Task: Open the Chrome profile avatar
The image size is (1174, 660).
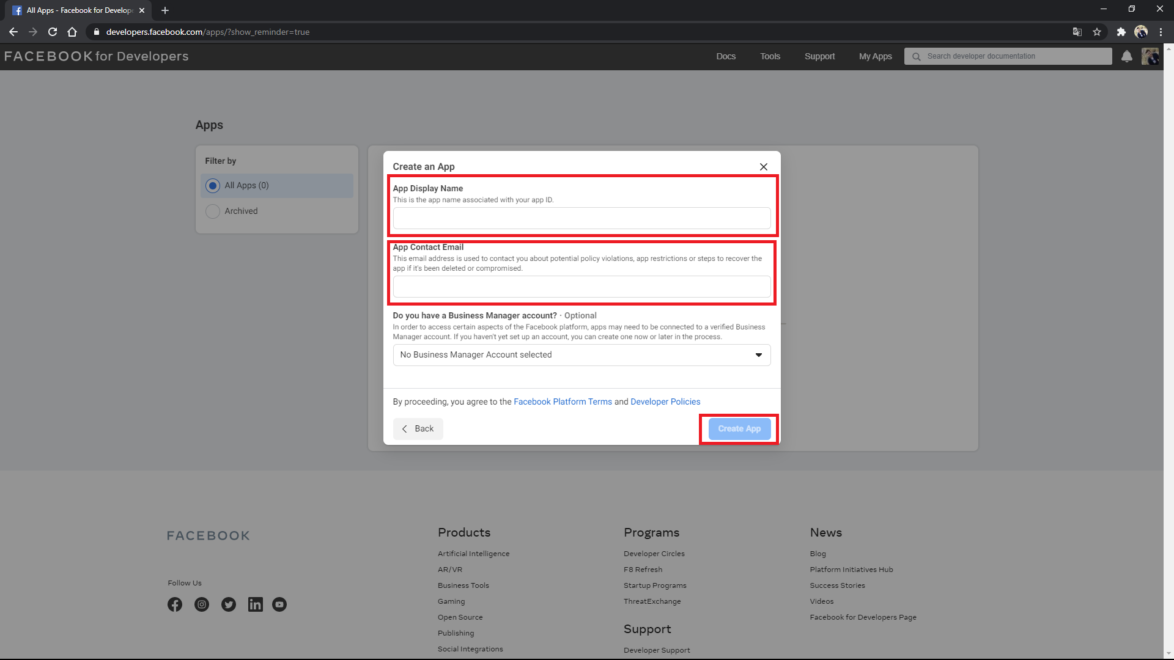Action: 1141,32
